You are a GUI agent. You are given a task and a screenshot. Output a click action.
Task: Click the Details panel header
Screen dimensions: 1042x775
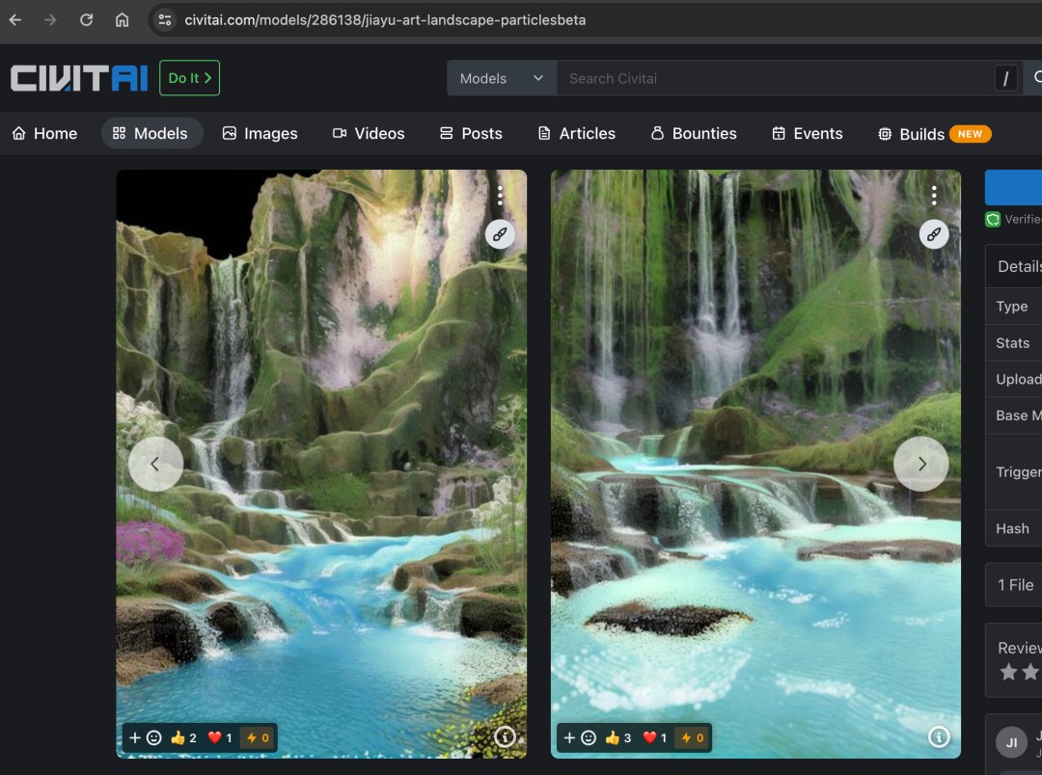pos(1014,266)
